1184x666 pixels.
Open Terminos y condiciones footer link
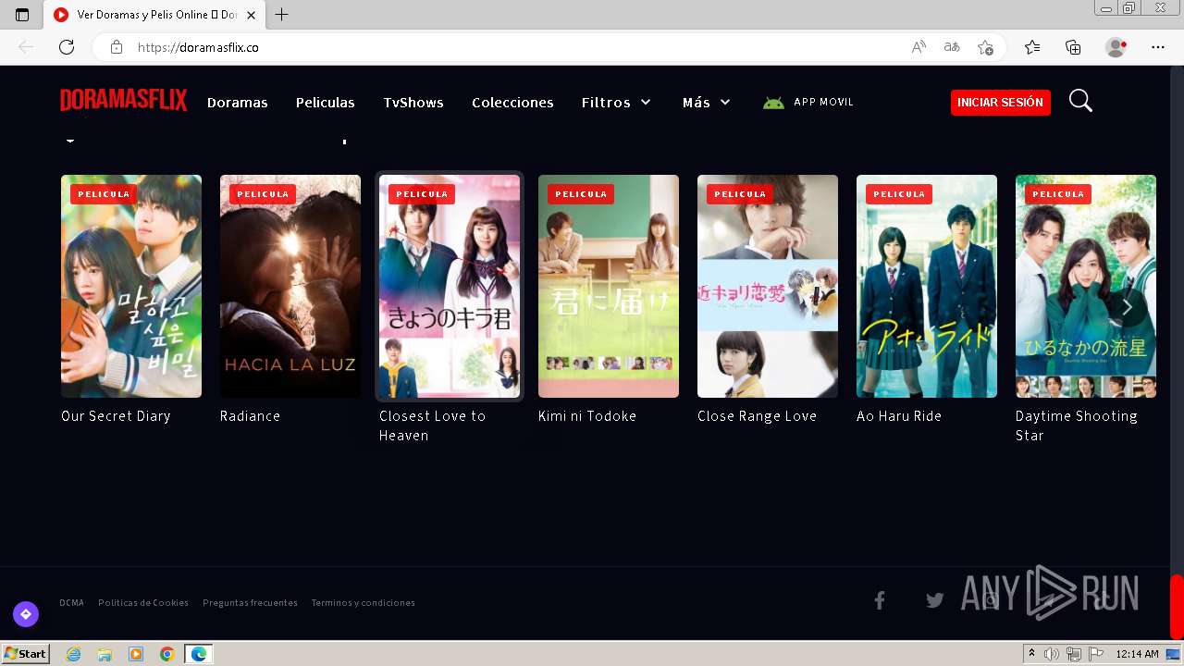click(x=363, y=603)
